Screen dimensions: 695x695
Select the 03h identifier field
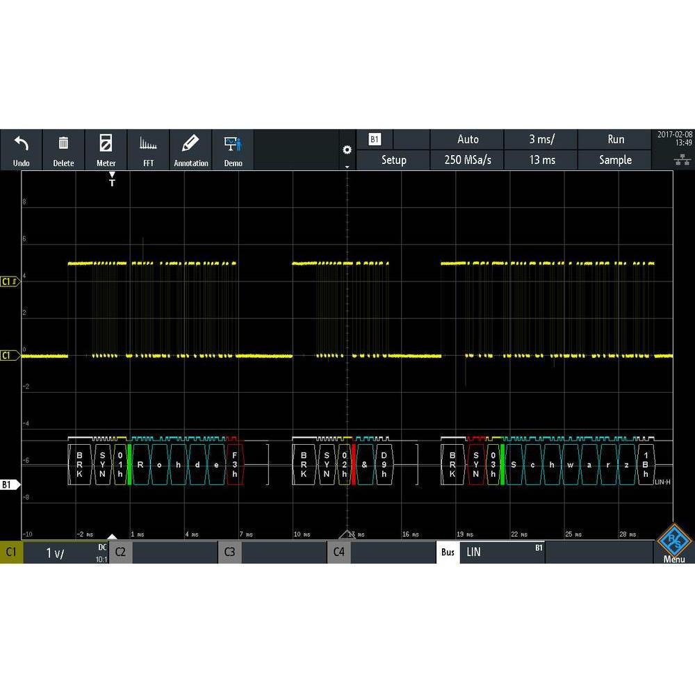(493, 464)
